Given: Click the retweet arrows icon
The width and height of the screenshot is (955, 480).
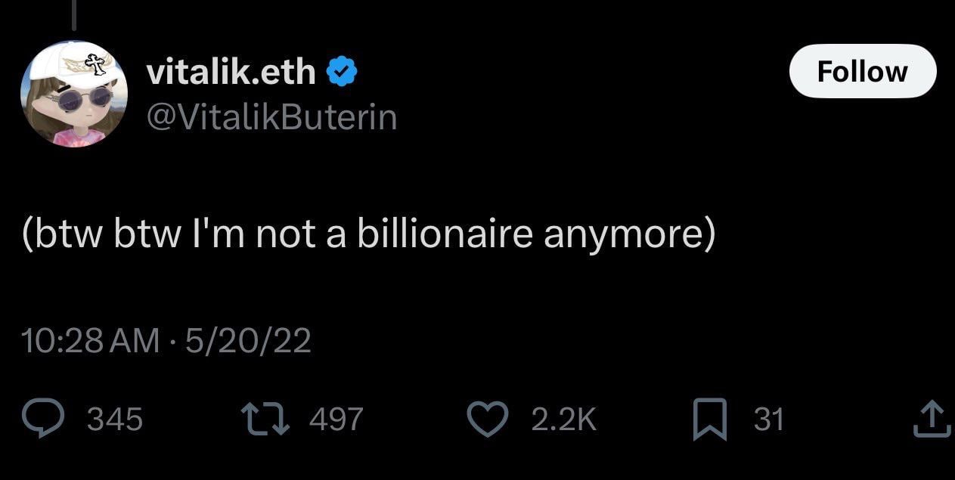Looking at the screenshot, I should [263, 418].
